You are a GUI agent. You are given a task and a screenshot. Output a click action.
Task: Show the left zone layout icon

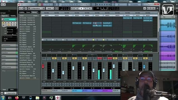click(148, 9)
